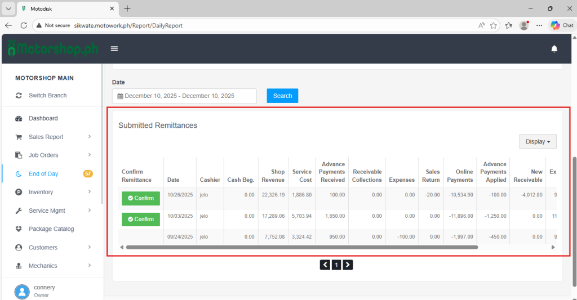Confirm the 10/26/2025 remittance
This screenshot has height=300, width=577.
[x=141, y=198]
